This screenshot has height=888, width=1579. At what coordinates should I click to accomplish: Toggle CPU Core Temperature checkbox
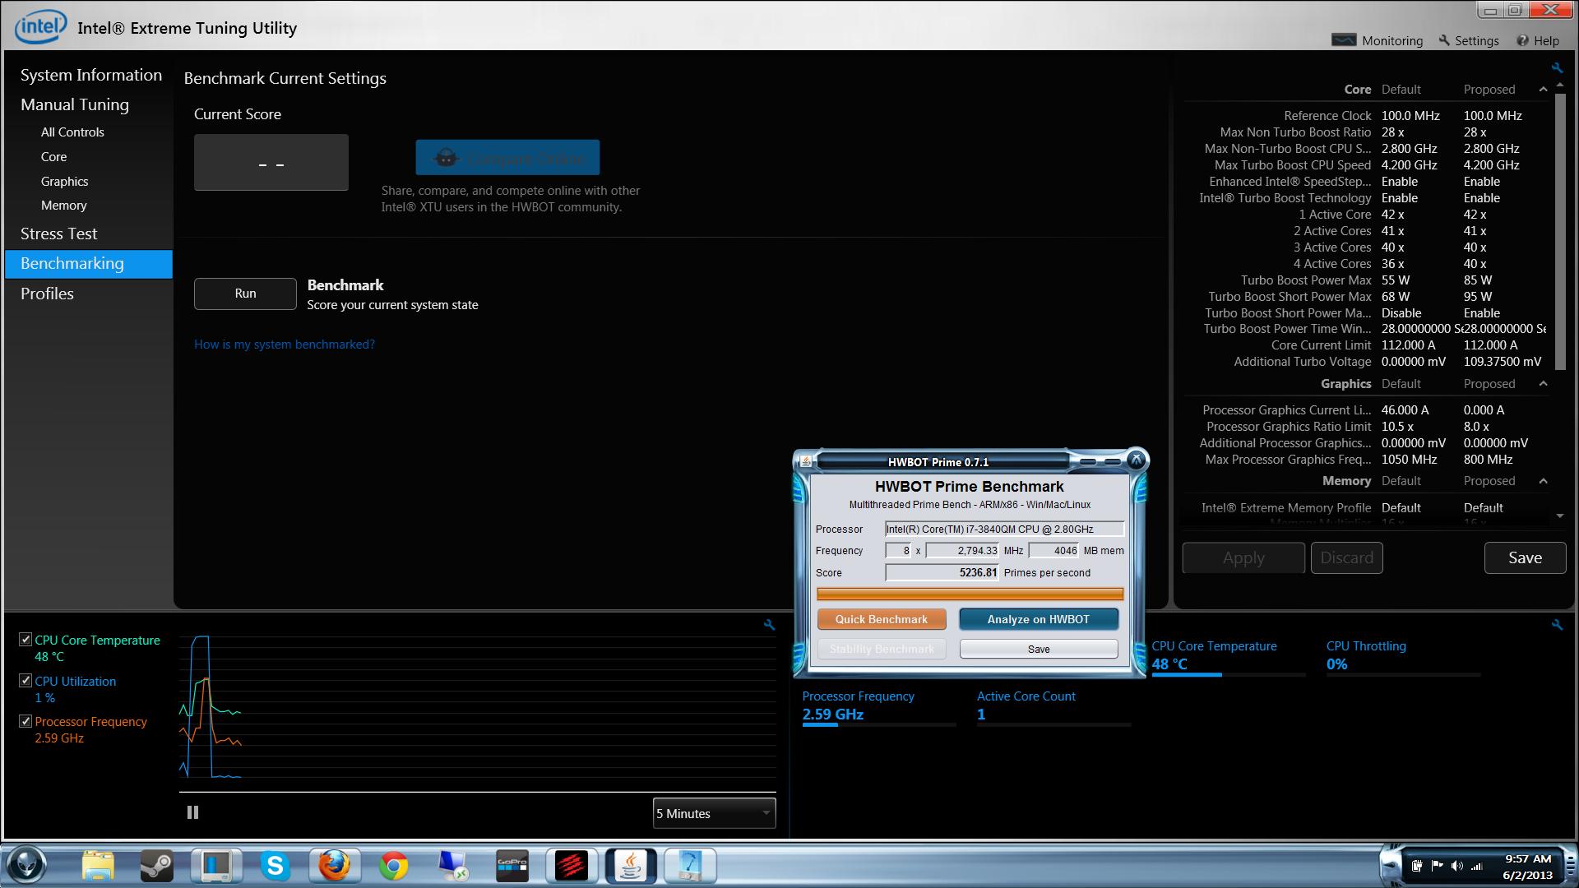(25, 639)
